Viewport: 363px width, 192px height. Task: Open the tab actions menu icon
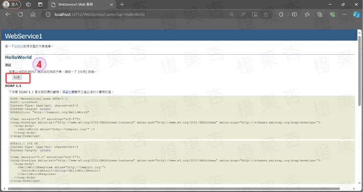[x=40, y=4]
